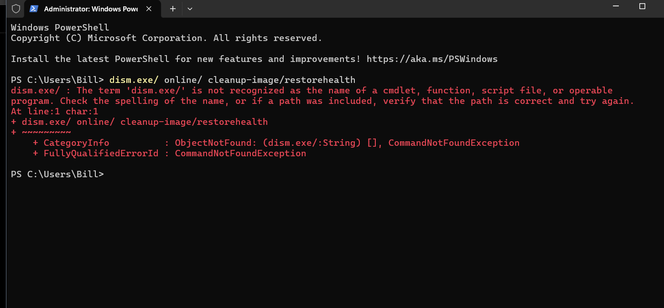Viewport: 664px width, 308px height.
Task: Click the yellow dism.exe/ command text
Action: click(x=134, y=80)
